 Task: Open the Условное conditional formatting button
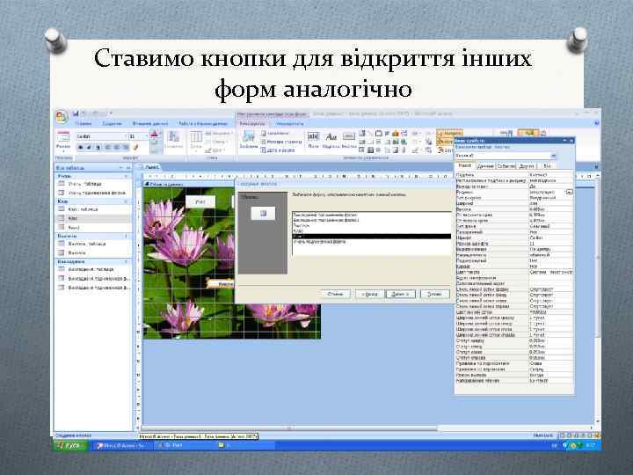click(174, 140)
